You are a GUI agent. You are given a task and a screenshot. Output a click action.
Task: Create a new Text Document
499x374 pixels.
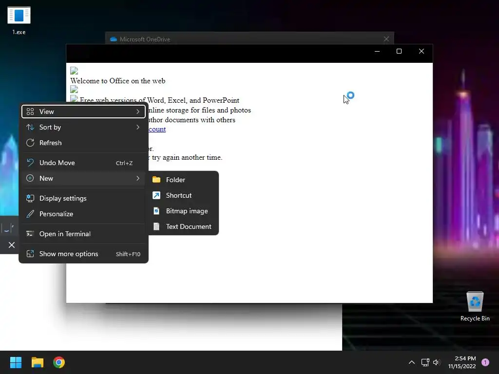tap(183, 226)
